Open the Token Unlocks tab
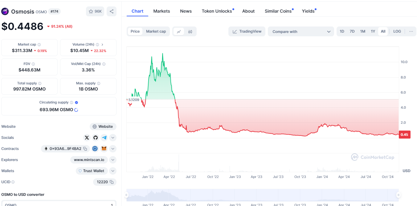 click(x=217, y=11)
